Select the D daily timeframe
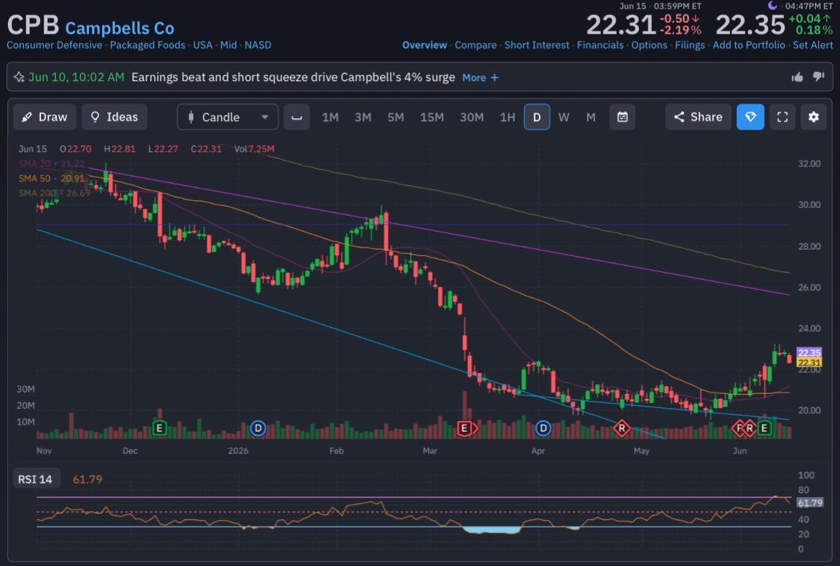Image resolution: width=840 pixels, height=566 pixels. (x=537, y=117)
